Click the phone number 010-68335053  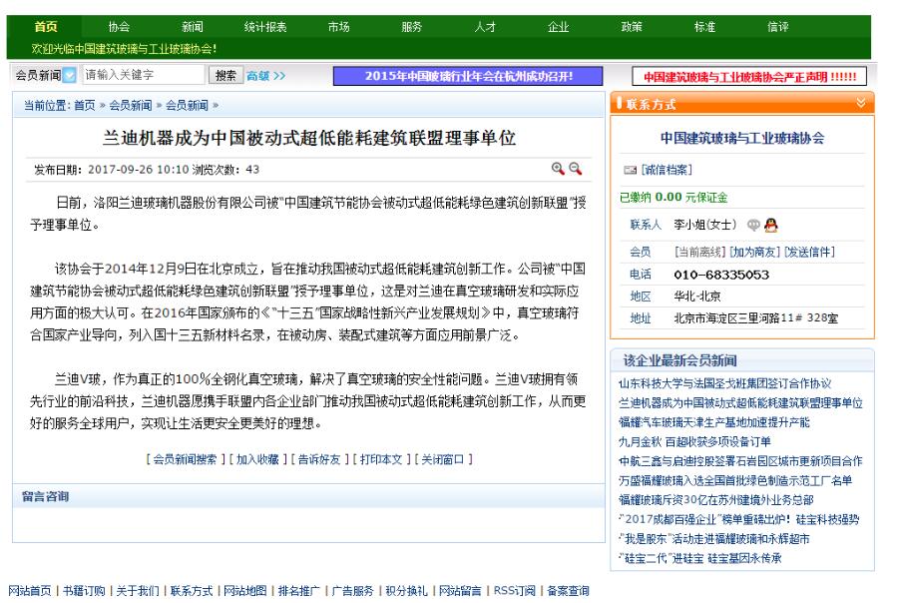click(x=721, y=275)
